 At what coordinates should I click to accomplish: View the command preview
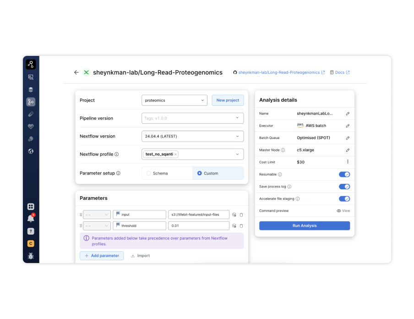(x=343, y=211)
